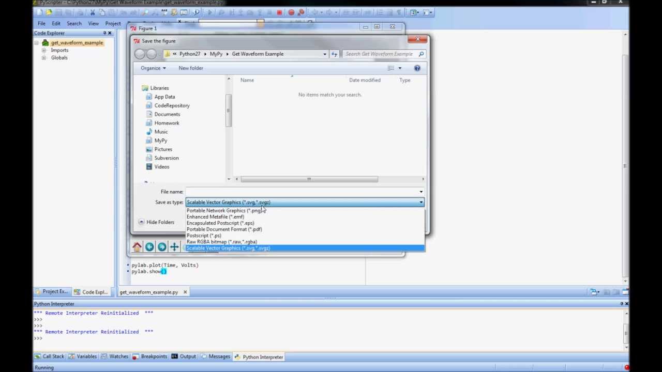Expand the Globals node in Code Explorer
This screenshot has width=662, height=372.
point(44,58)
